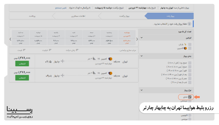Click the change search link

pos(60,8)
